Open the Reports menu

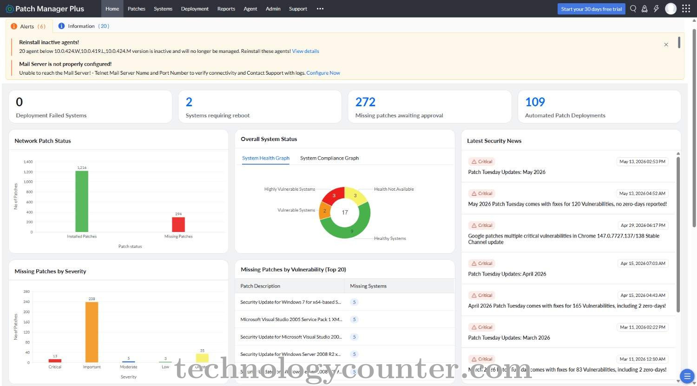[226, 9]
